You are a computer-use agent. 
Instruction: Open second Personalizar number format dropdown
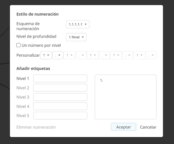click(x=70, y=55)
